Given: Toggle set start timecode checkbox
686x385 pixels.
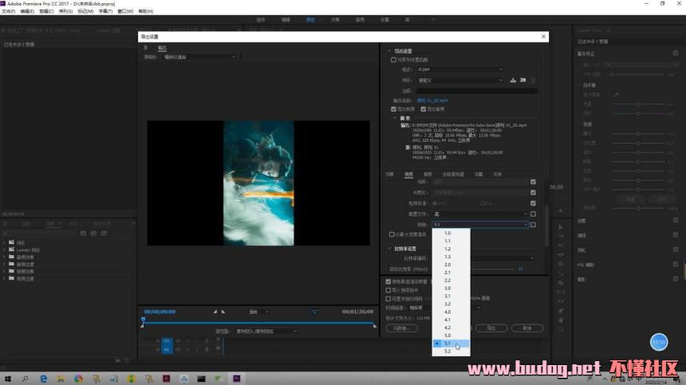Looking at the screenshot, I should click(x=388, y=299).
